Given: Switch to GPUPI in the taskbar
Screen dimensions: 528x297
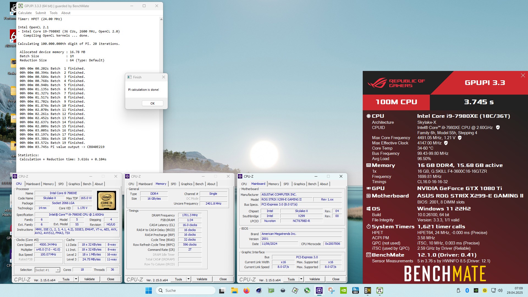Looking at the screenshot, I should click(380, 290).
